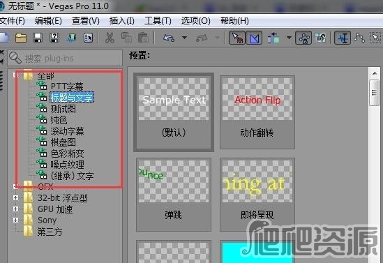Select the 全部 folder
This screenshot has height=263, width=383.
coord(45,76)
